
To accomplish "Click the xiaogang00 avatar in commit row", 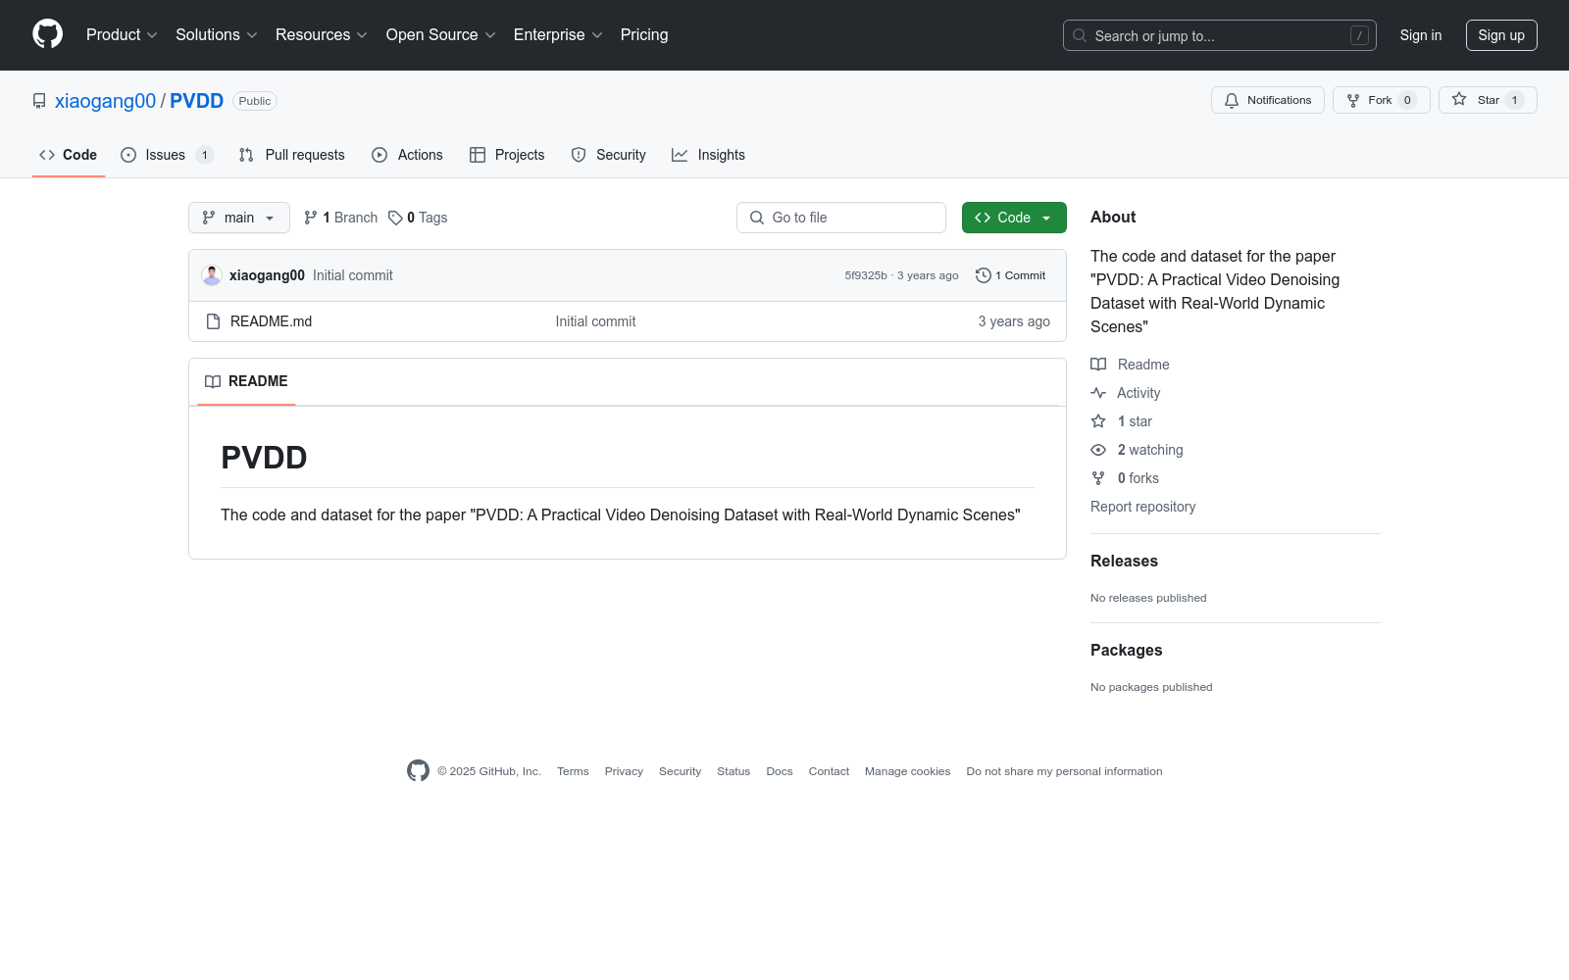I will [212, 275].
